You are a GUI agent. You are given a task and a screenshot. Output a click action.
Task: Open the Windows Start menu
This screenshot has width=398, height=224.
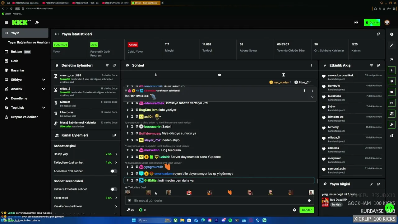point(134,220)
